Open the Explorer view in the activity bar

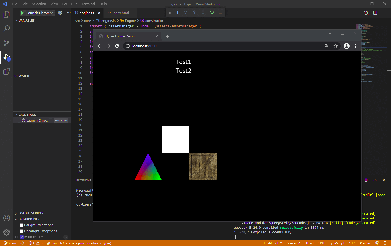[7, 15]
